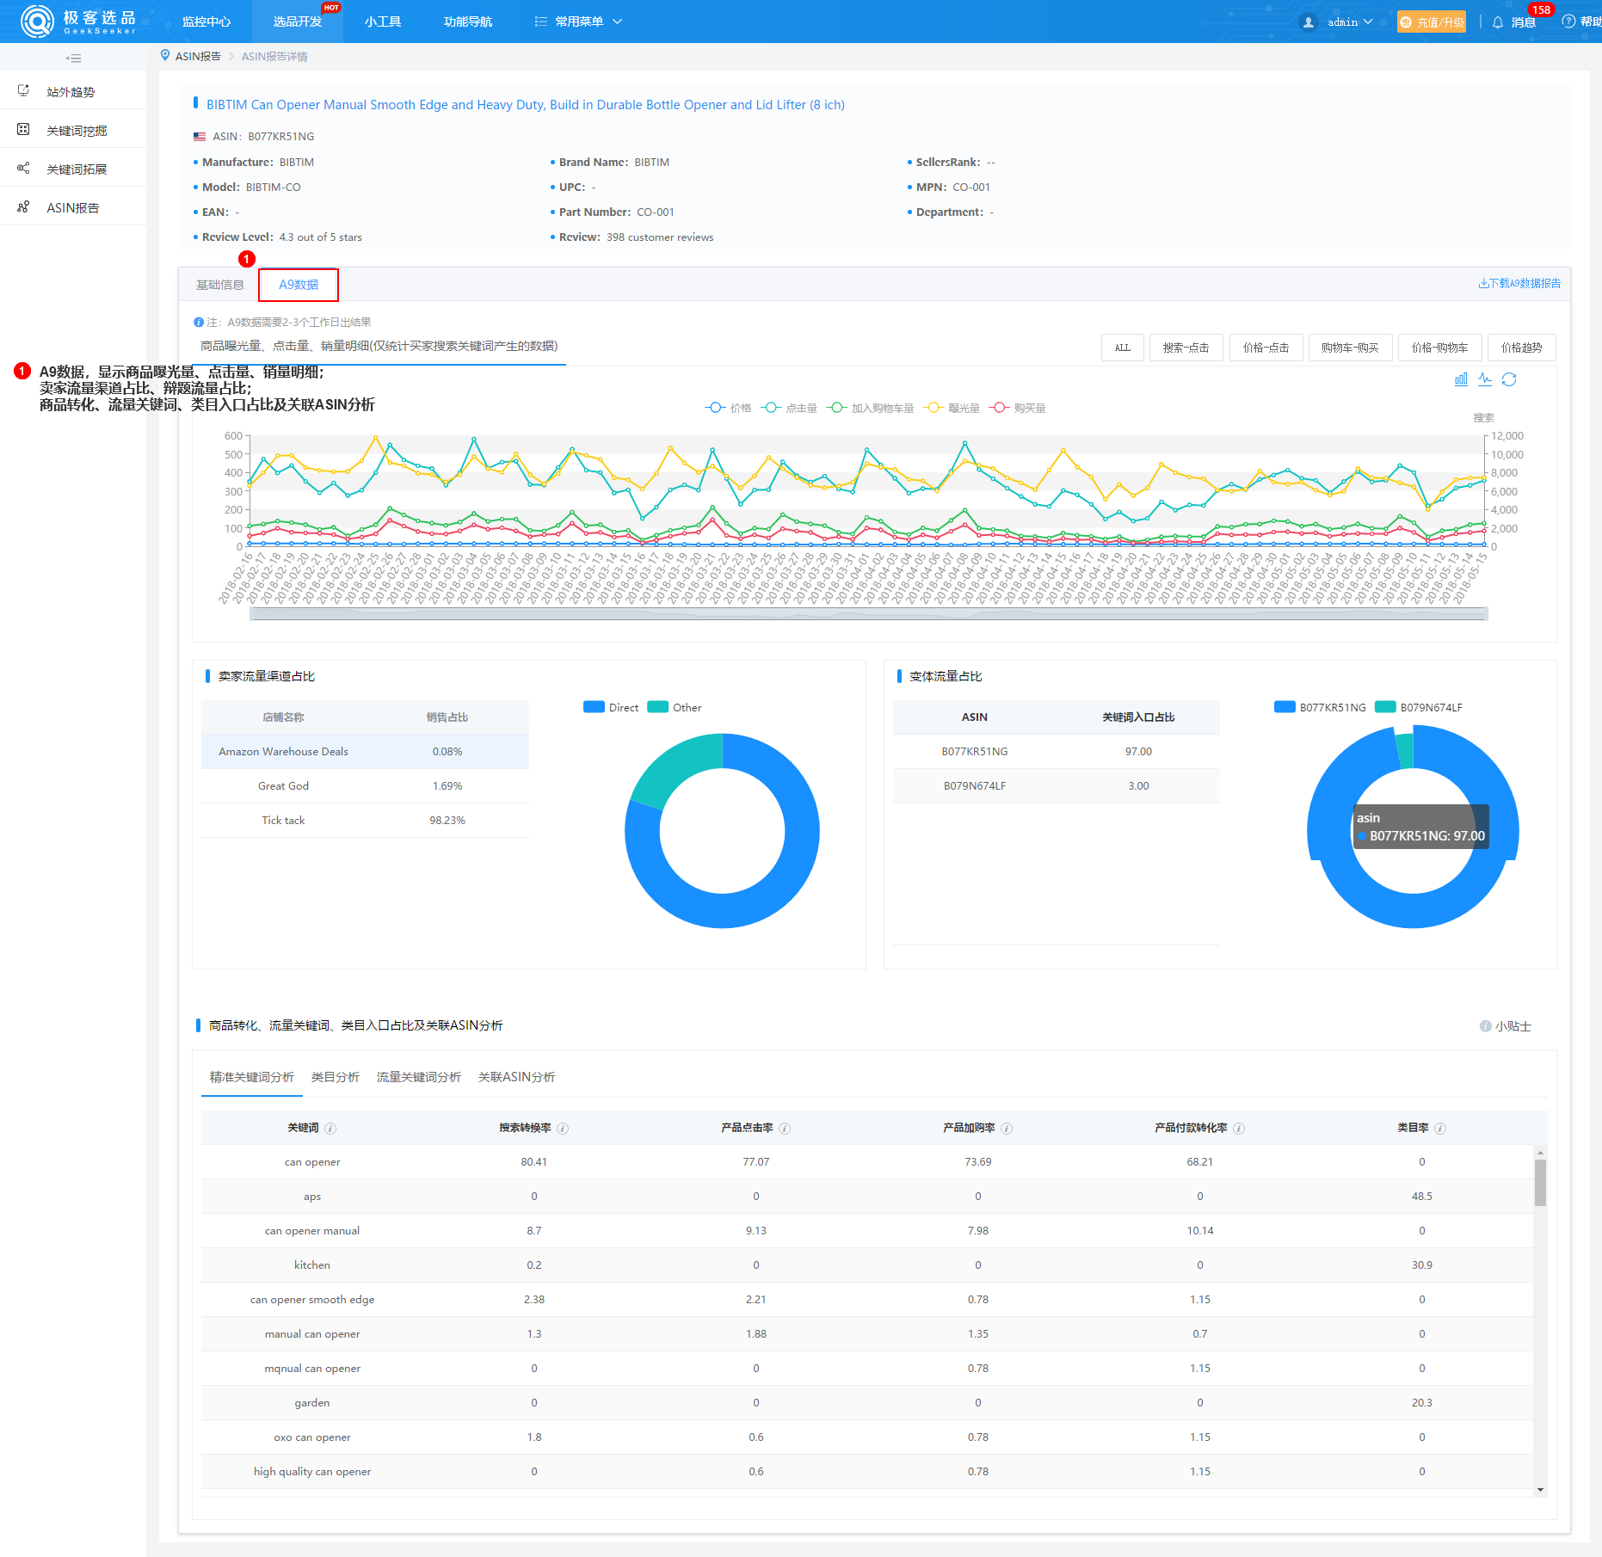Click the Amazon Warehouse Deals row
The height and width of the screenshot is (1557, 1602).
(365, 751)
